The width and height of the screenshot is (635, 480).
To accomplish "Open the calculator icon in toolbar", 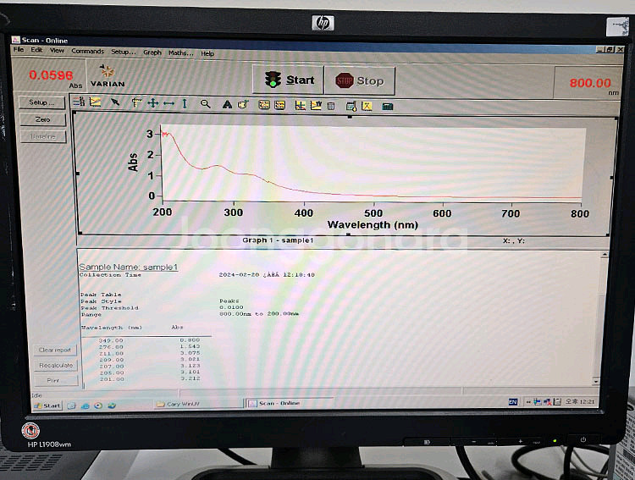I will click(388, 107).
